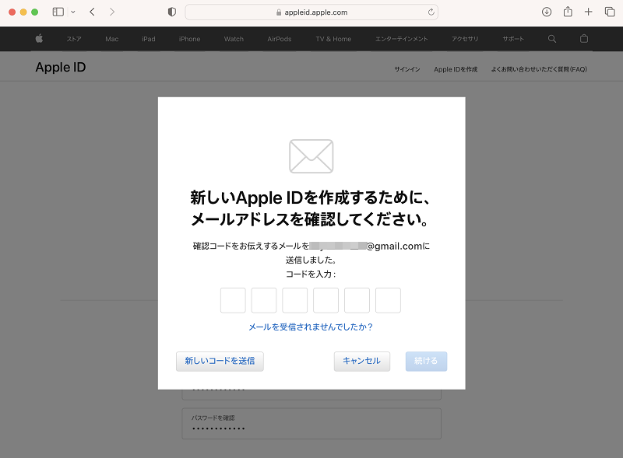This screenshot has height=458, width=623.
Task: Click the second verification code box
Action: 264,300
